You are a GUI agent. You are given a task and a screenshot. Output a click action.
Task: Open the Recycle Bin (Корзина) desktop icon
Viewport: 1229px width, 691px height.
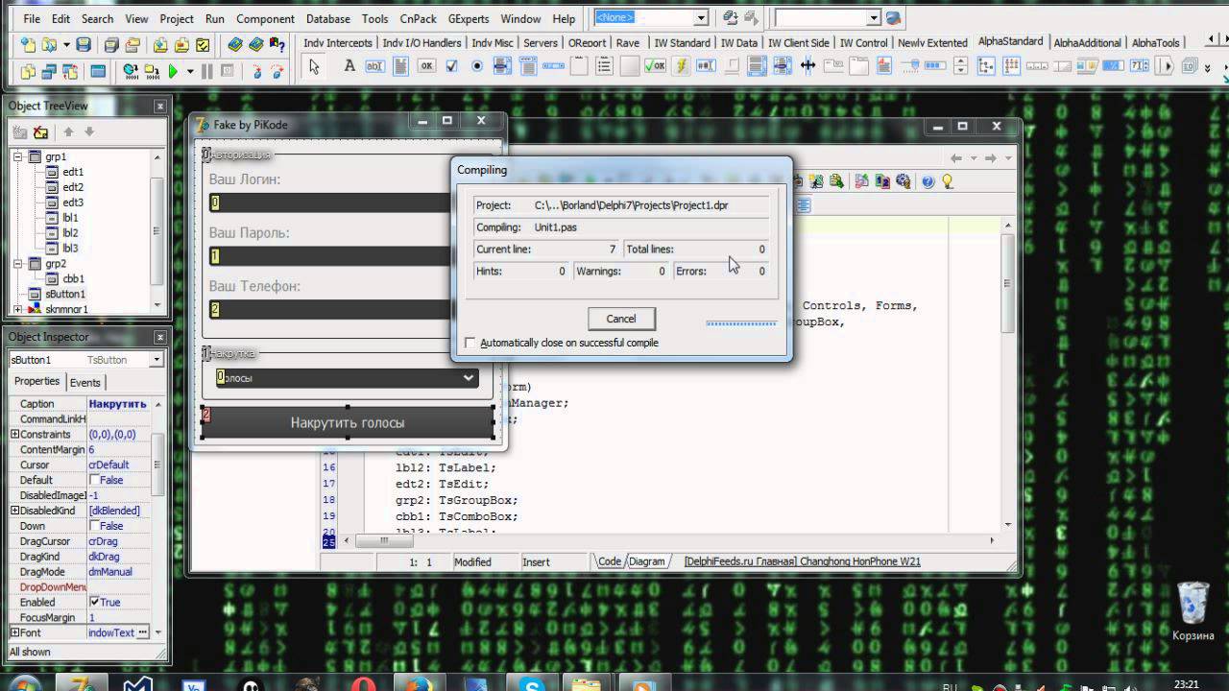coord(1193,611)
